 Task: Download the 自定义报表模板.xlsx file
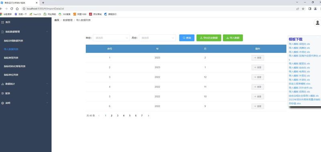[299, 84]
